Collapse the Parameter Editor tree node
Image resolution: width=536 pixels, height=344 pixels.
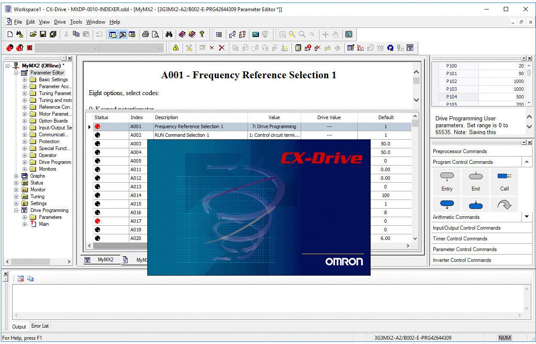[x=16, y=73]
